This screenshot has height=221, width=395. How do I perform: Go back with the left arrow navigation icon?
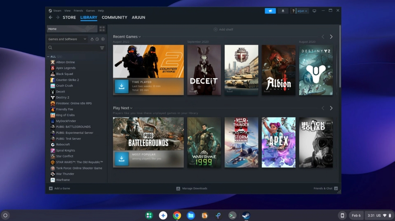(51, 17)
